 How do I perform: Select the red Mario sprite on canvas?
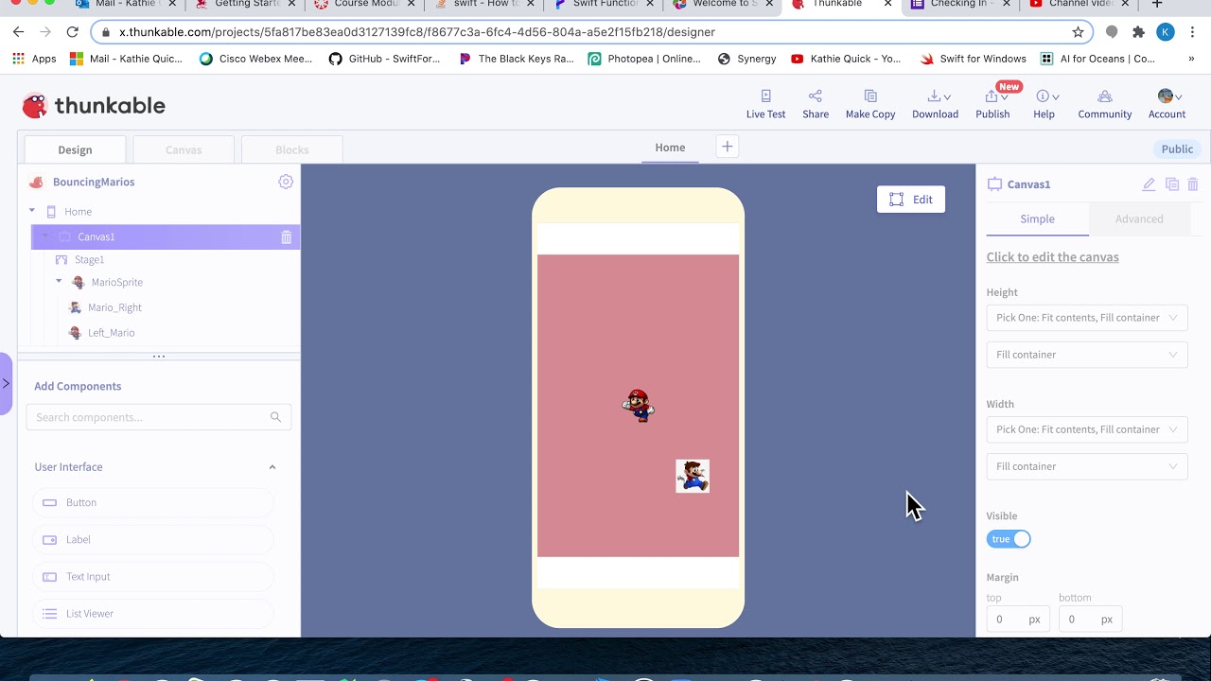[x=639, y=405]
